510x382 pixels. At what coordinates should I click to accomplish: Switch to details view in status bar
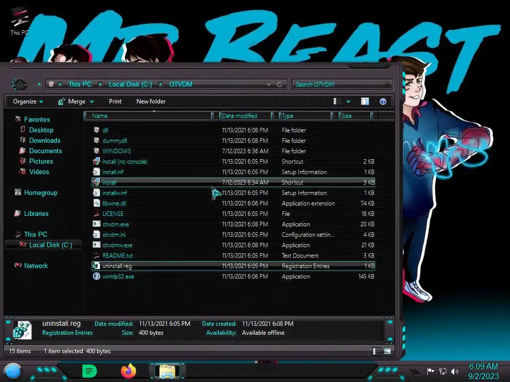coord(377,351)
